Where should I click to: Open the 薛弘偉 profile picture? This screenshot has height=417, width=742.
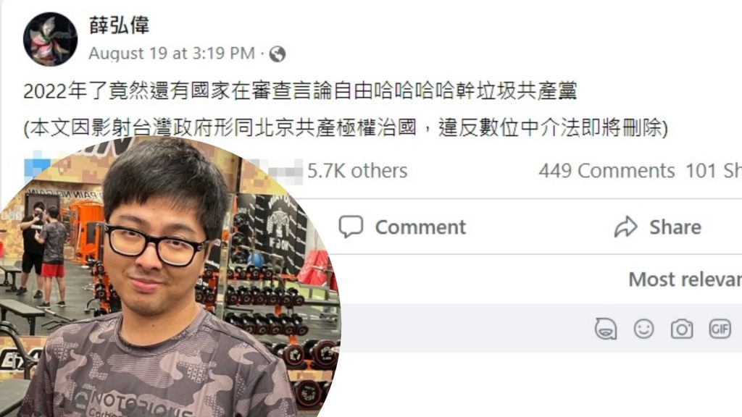pyautogui.click(x=50, y=39)
